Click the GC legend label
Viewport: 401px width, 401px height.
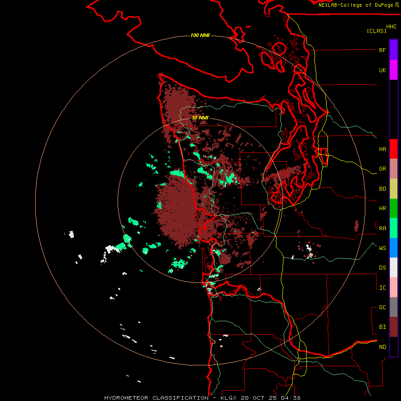point(382,307)
